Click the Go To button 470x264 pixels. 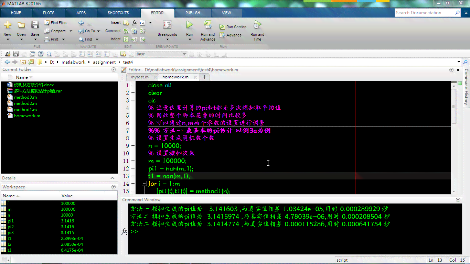point(87,31)
